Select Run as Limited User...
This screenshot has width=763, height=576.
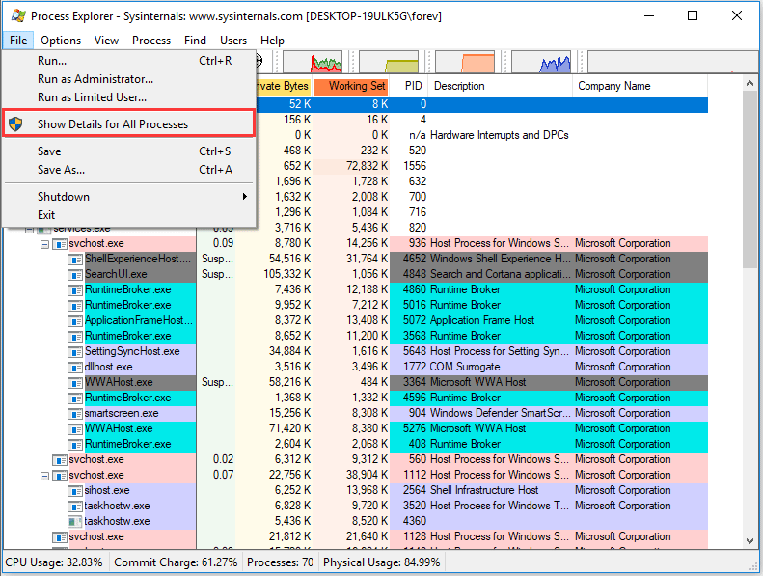[129, 97]
